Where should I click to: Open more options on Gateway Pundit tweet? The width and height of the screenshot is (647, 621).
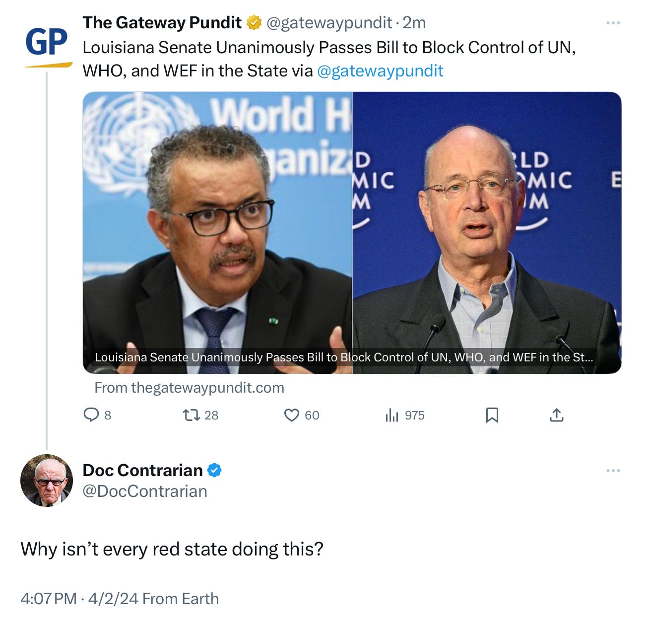613,23
